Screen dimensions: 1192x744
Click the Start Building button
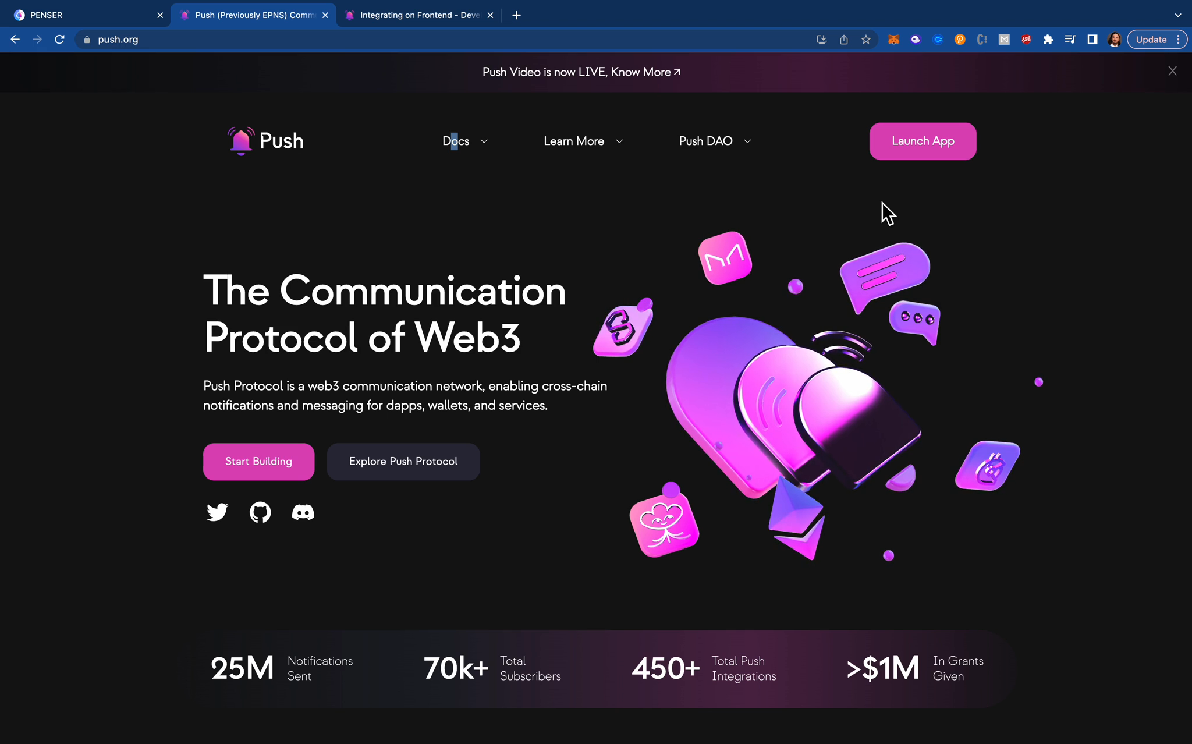[x=258, y=461]
